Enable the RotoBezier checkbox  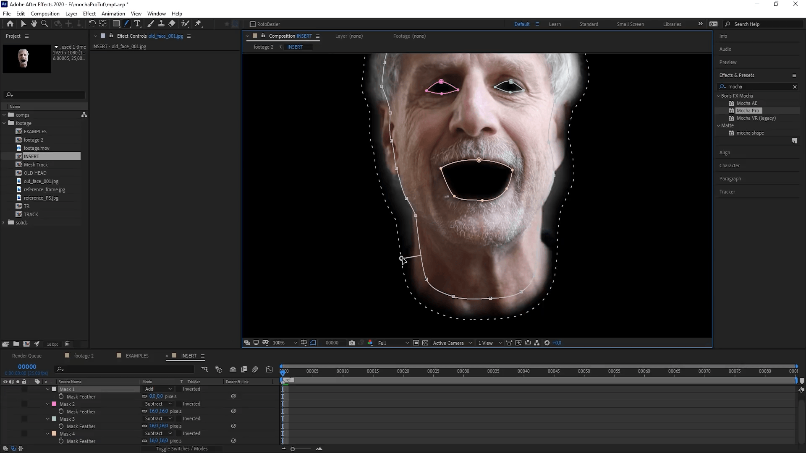252,24
